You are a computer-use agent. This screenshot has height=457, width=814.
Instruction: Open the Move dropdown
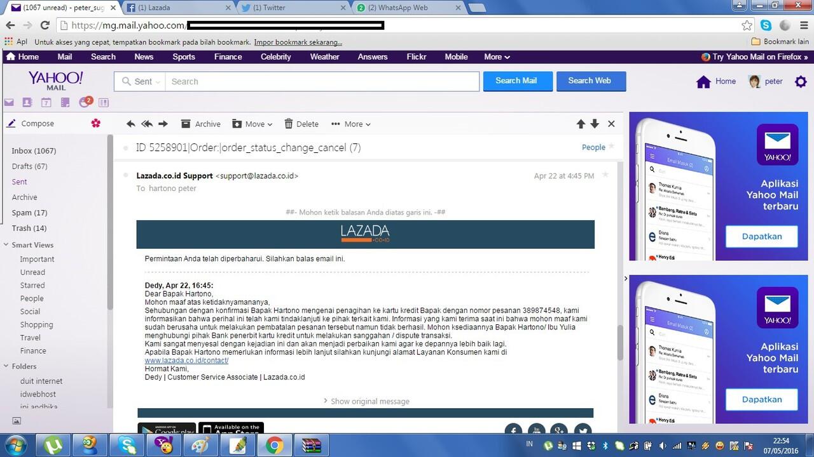[x=252, y=124]
